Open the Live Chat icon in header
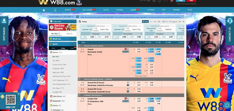 point(149,1)
